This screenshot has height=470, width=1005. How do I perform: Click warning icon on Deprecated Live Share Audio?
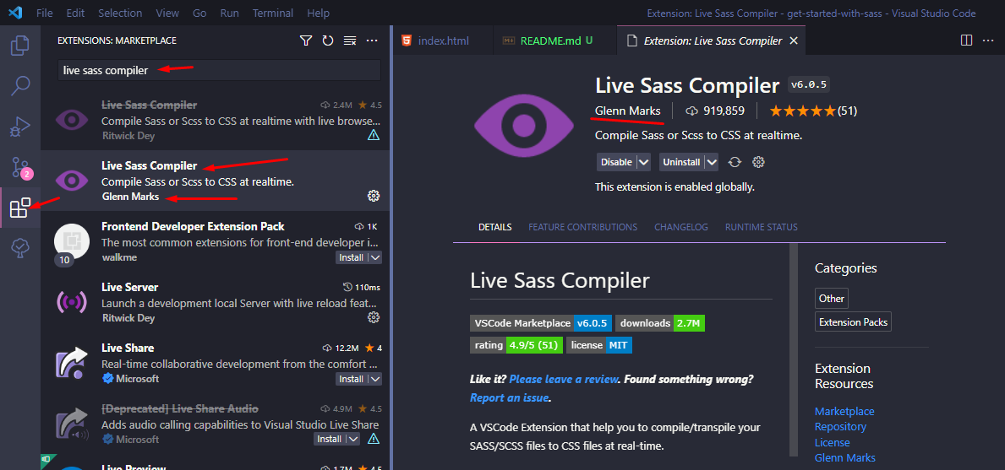[374, 439]
